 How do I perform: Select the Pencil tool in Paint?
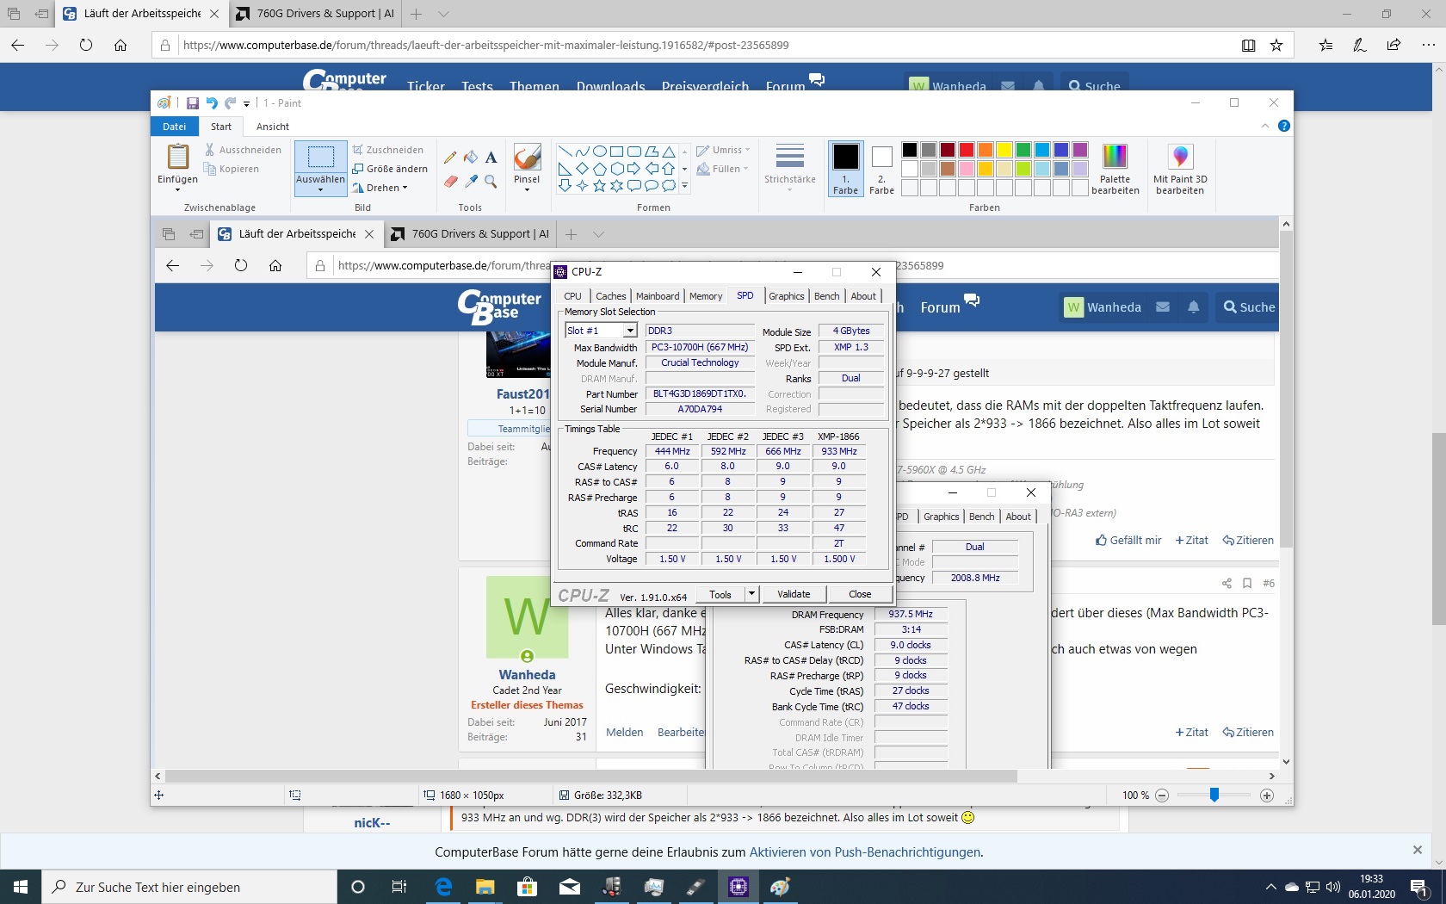450,158
